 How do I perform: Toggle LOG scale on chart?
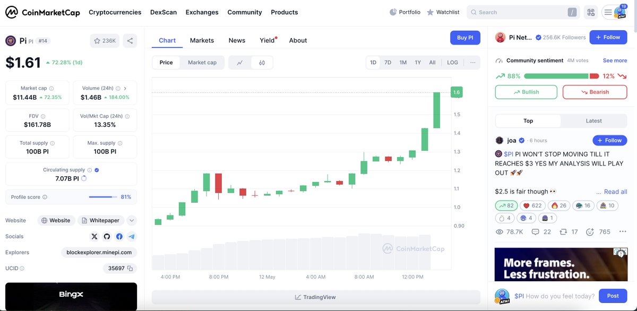pos(452,63)
